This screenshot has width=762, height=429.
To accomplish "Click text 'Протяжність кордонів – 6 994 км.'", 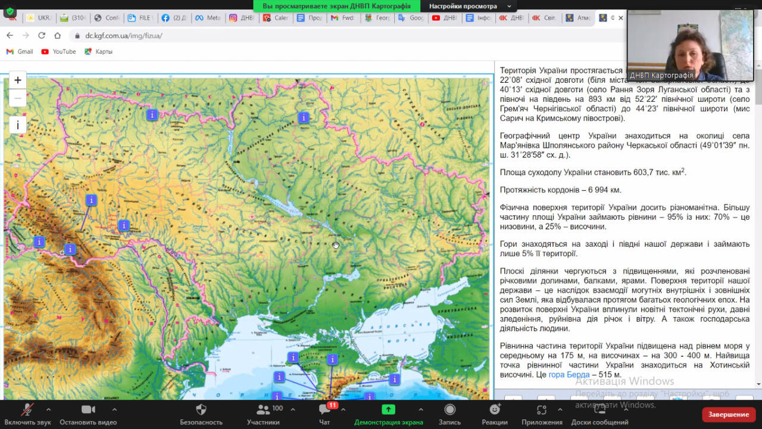I will pos(561,190).
